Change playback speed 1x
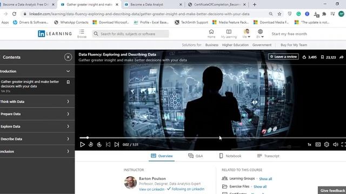The image size is (346, 194). (x=309, y=144)
